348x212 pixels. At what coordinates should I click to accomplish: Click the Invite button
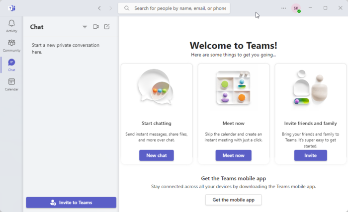coord(310,155)
